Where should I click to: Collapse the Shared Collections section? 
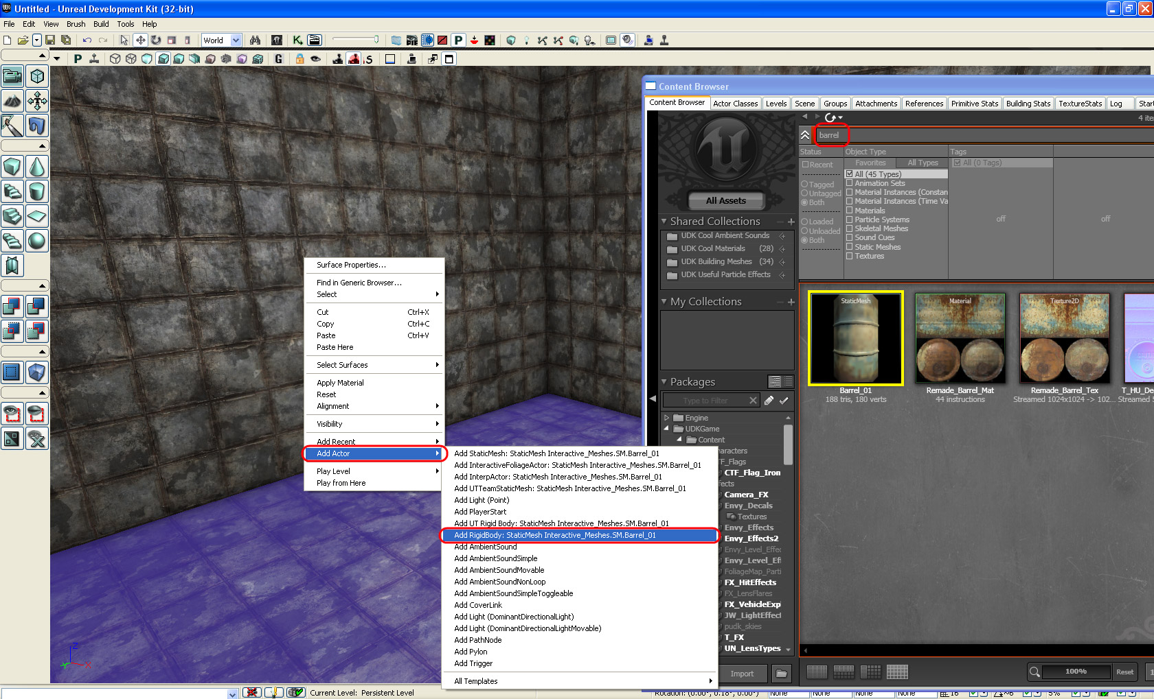point(664,222)
